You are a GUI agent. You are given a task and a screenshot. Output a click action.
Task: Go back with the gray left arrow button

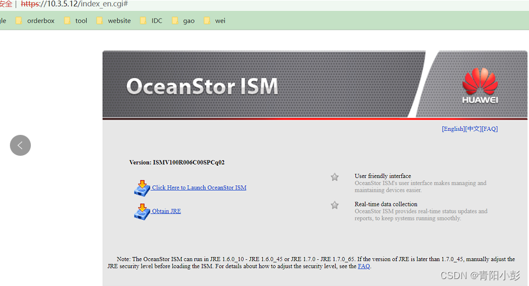click(20, 145)
